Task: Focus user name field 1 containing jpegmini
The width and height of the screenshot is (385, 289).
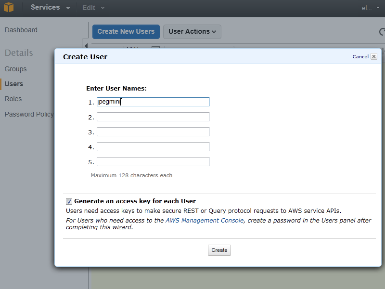Action: click(x=153, y=102)
